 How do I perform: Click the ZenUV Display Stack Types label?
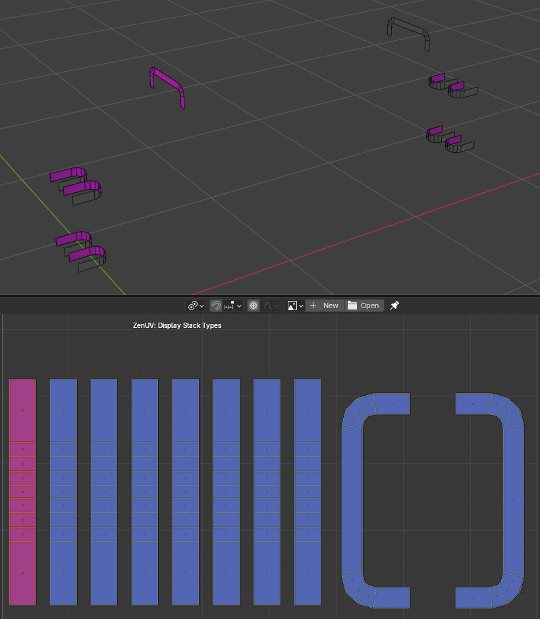(x=177, y=325)
